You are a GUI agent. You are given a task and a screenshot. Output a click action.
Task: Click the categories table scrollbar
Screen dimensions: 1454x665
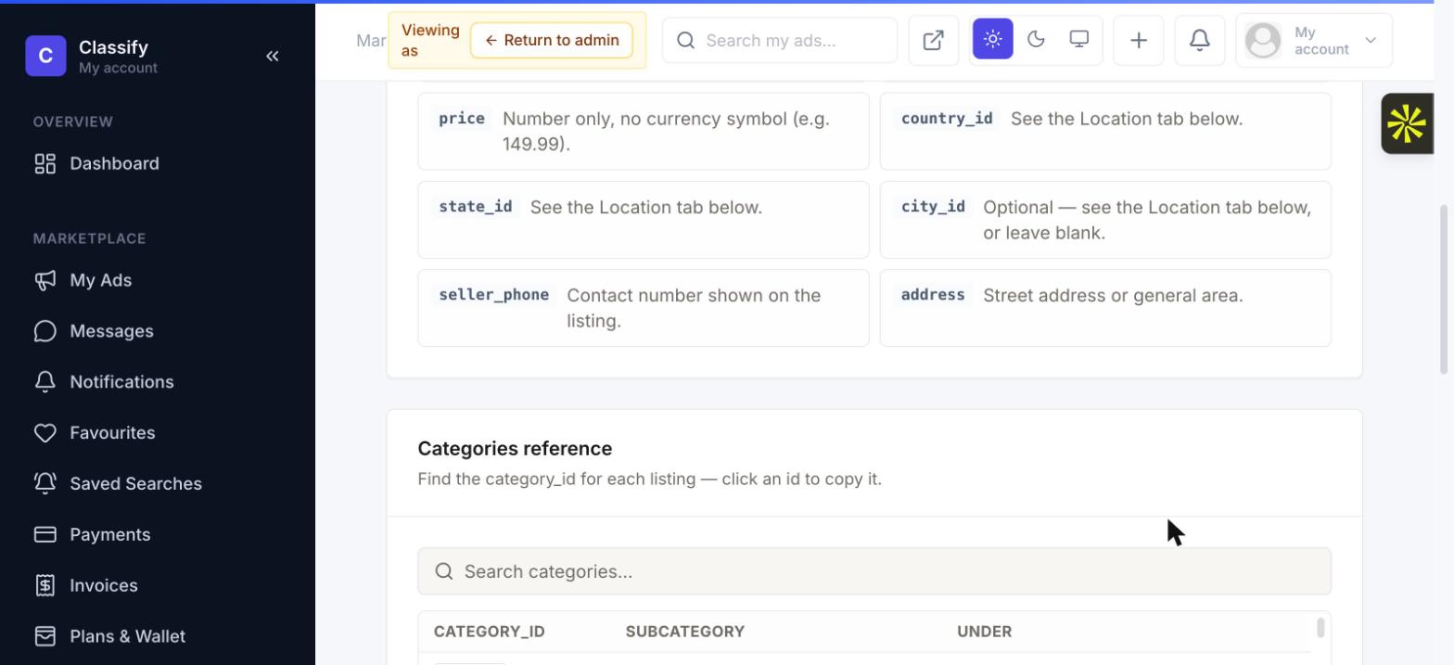(x=1320, y=628)
